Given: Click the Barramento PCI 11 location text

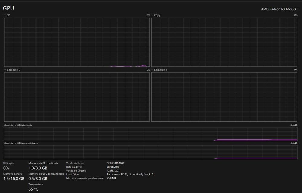Looking at the screenshot, I should coord(130,174).
